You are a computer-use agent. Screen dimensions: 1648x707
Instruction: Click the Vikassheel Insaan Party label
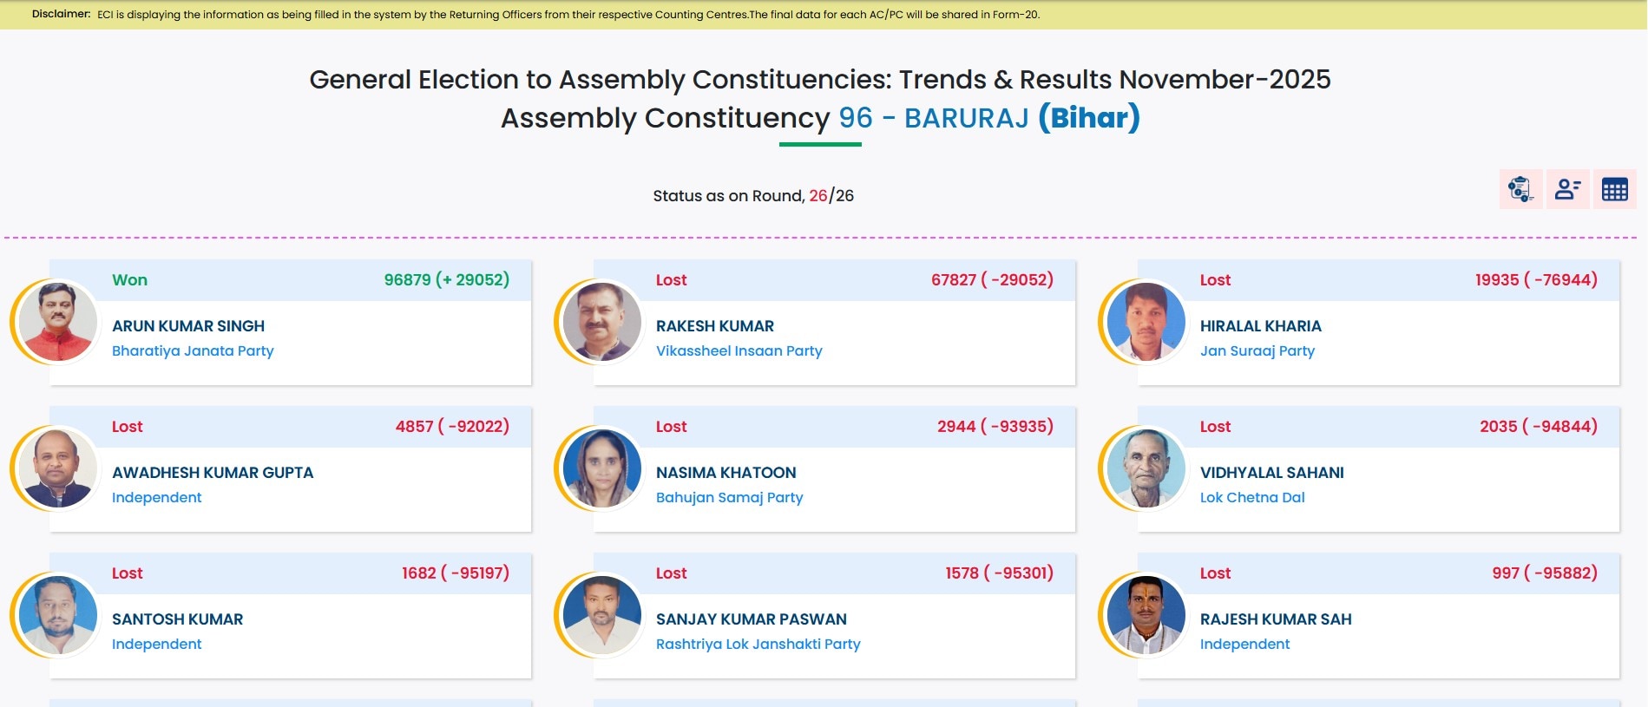tap(739, 351)
